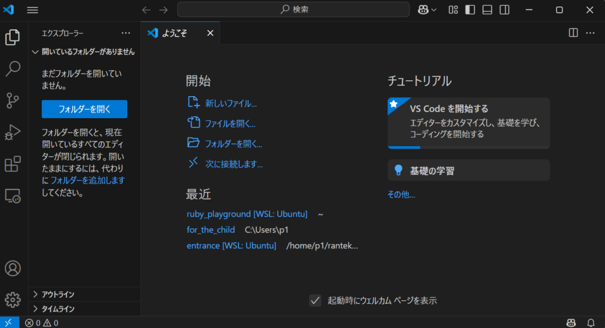The image size is (605, 328).
Task: Open recent ruby_playground [WSL: Ubuntu]
Action: pos(247,214)
